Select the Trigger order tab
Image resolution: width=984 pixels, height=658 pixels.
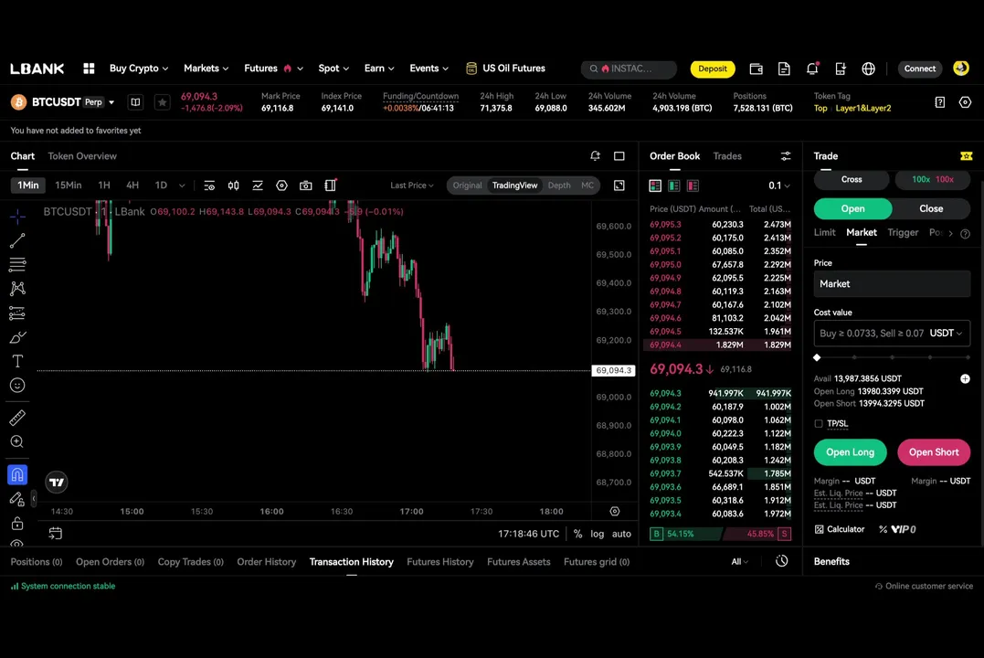(903, 232)
